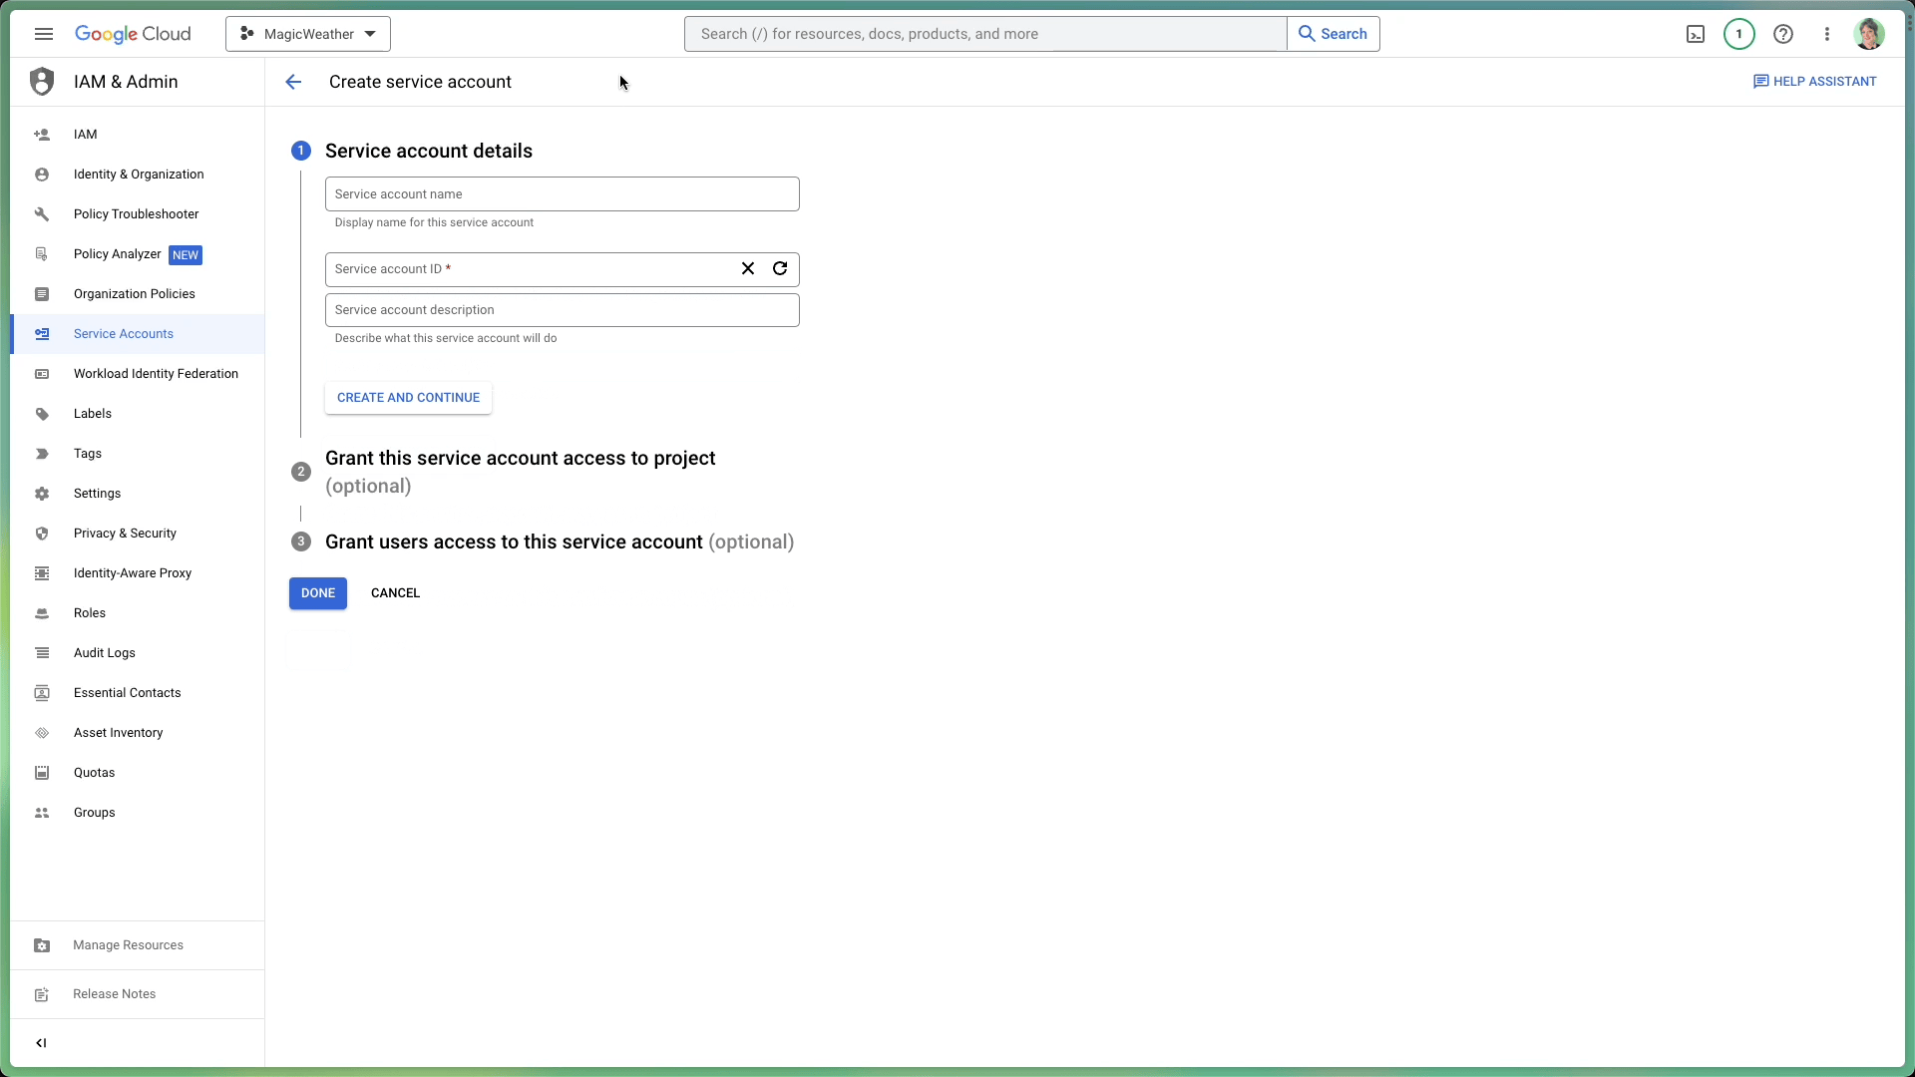This screenshot has height=1077, width=1915.
Task: Click CREATE AND CONTINUE
Action: 408,397
